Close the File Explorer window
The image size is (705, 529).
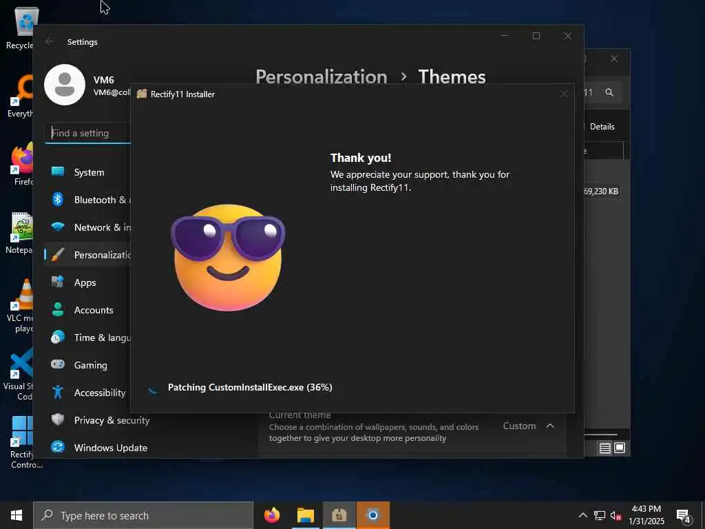tap(613, 59)
